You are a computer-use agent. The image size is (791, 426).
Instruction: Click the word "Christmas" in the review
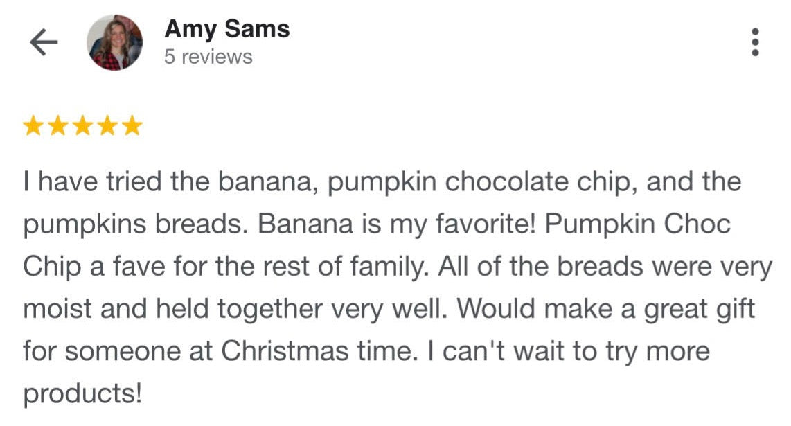point(284,351)
